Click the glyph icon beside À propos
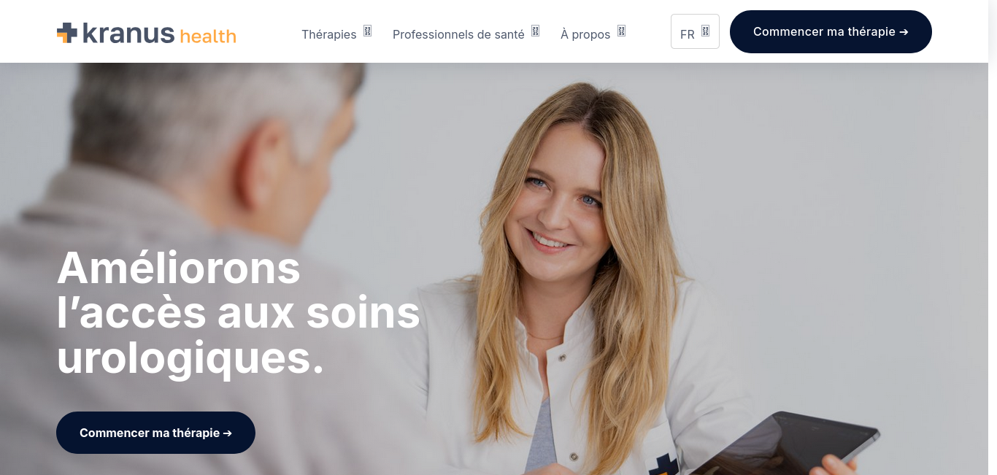997x475 pixels. coord(621,31)
